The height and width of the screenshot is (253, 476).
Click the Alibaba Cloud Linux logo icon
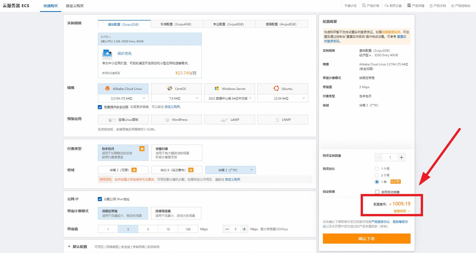pyautogui.click(x=107, y=88)
